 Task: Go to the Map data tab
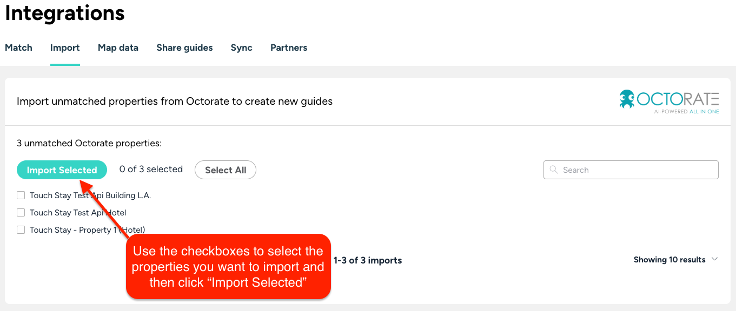tap(118, 48)
